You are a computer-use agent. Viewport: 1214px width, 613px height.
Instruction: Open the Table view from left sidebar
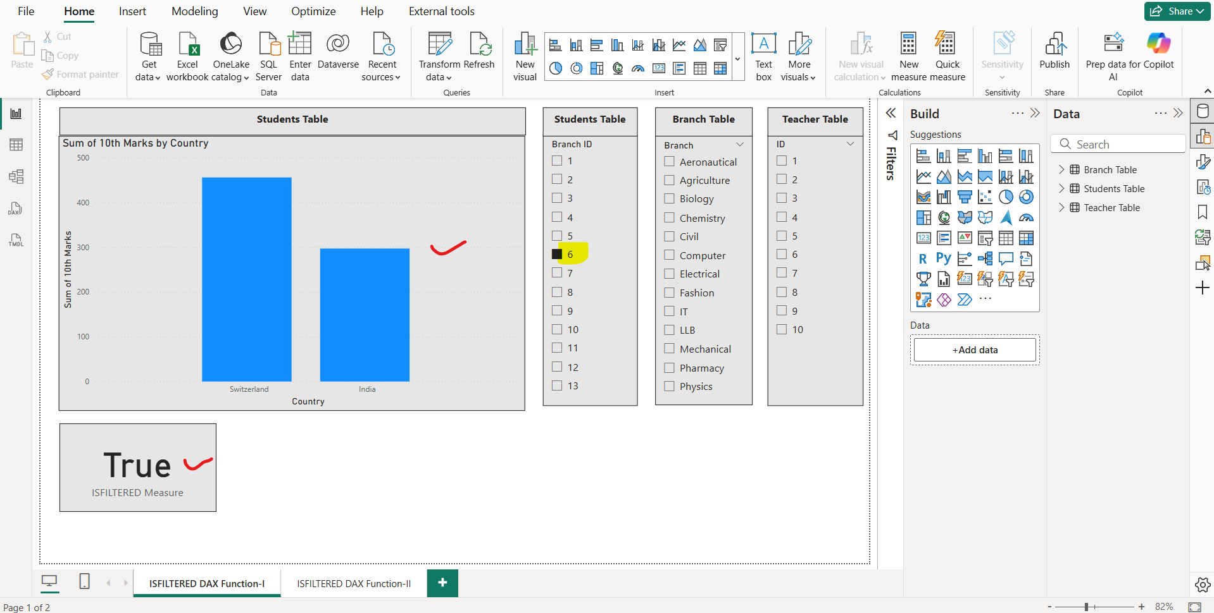(16, 145)
